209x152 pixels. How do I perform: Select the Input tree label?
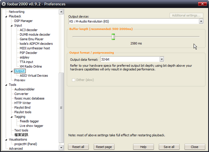pos(18,25)
